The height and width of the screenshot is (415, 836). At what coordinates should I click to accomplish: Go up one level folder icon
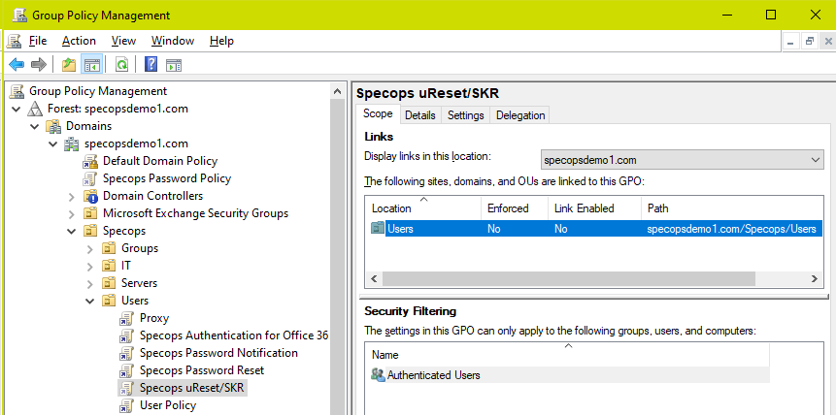pyautogui.click(x=69, y=65)
